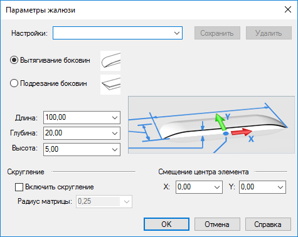Enable the Включить скругление checkbox
This screenshot has height=237, width=298.
[19, 187]
